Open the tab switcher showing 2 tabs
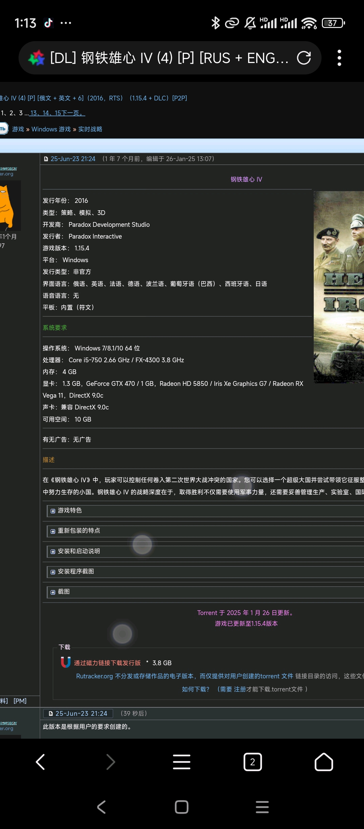The image size is (364, 829). coord(252,762)
